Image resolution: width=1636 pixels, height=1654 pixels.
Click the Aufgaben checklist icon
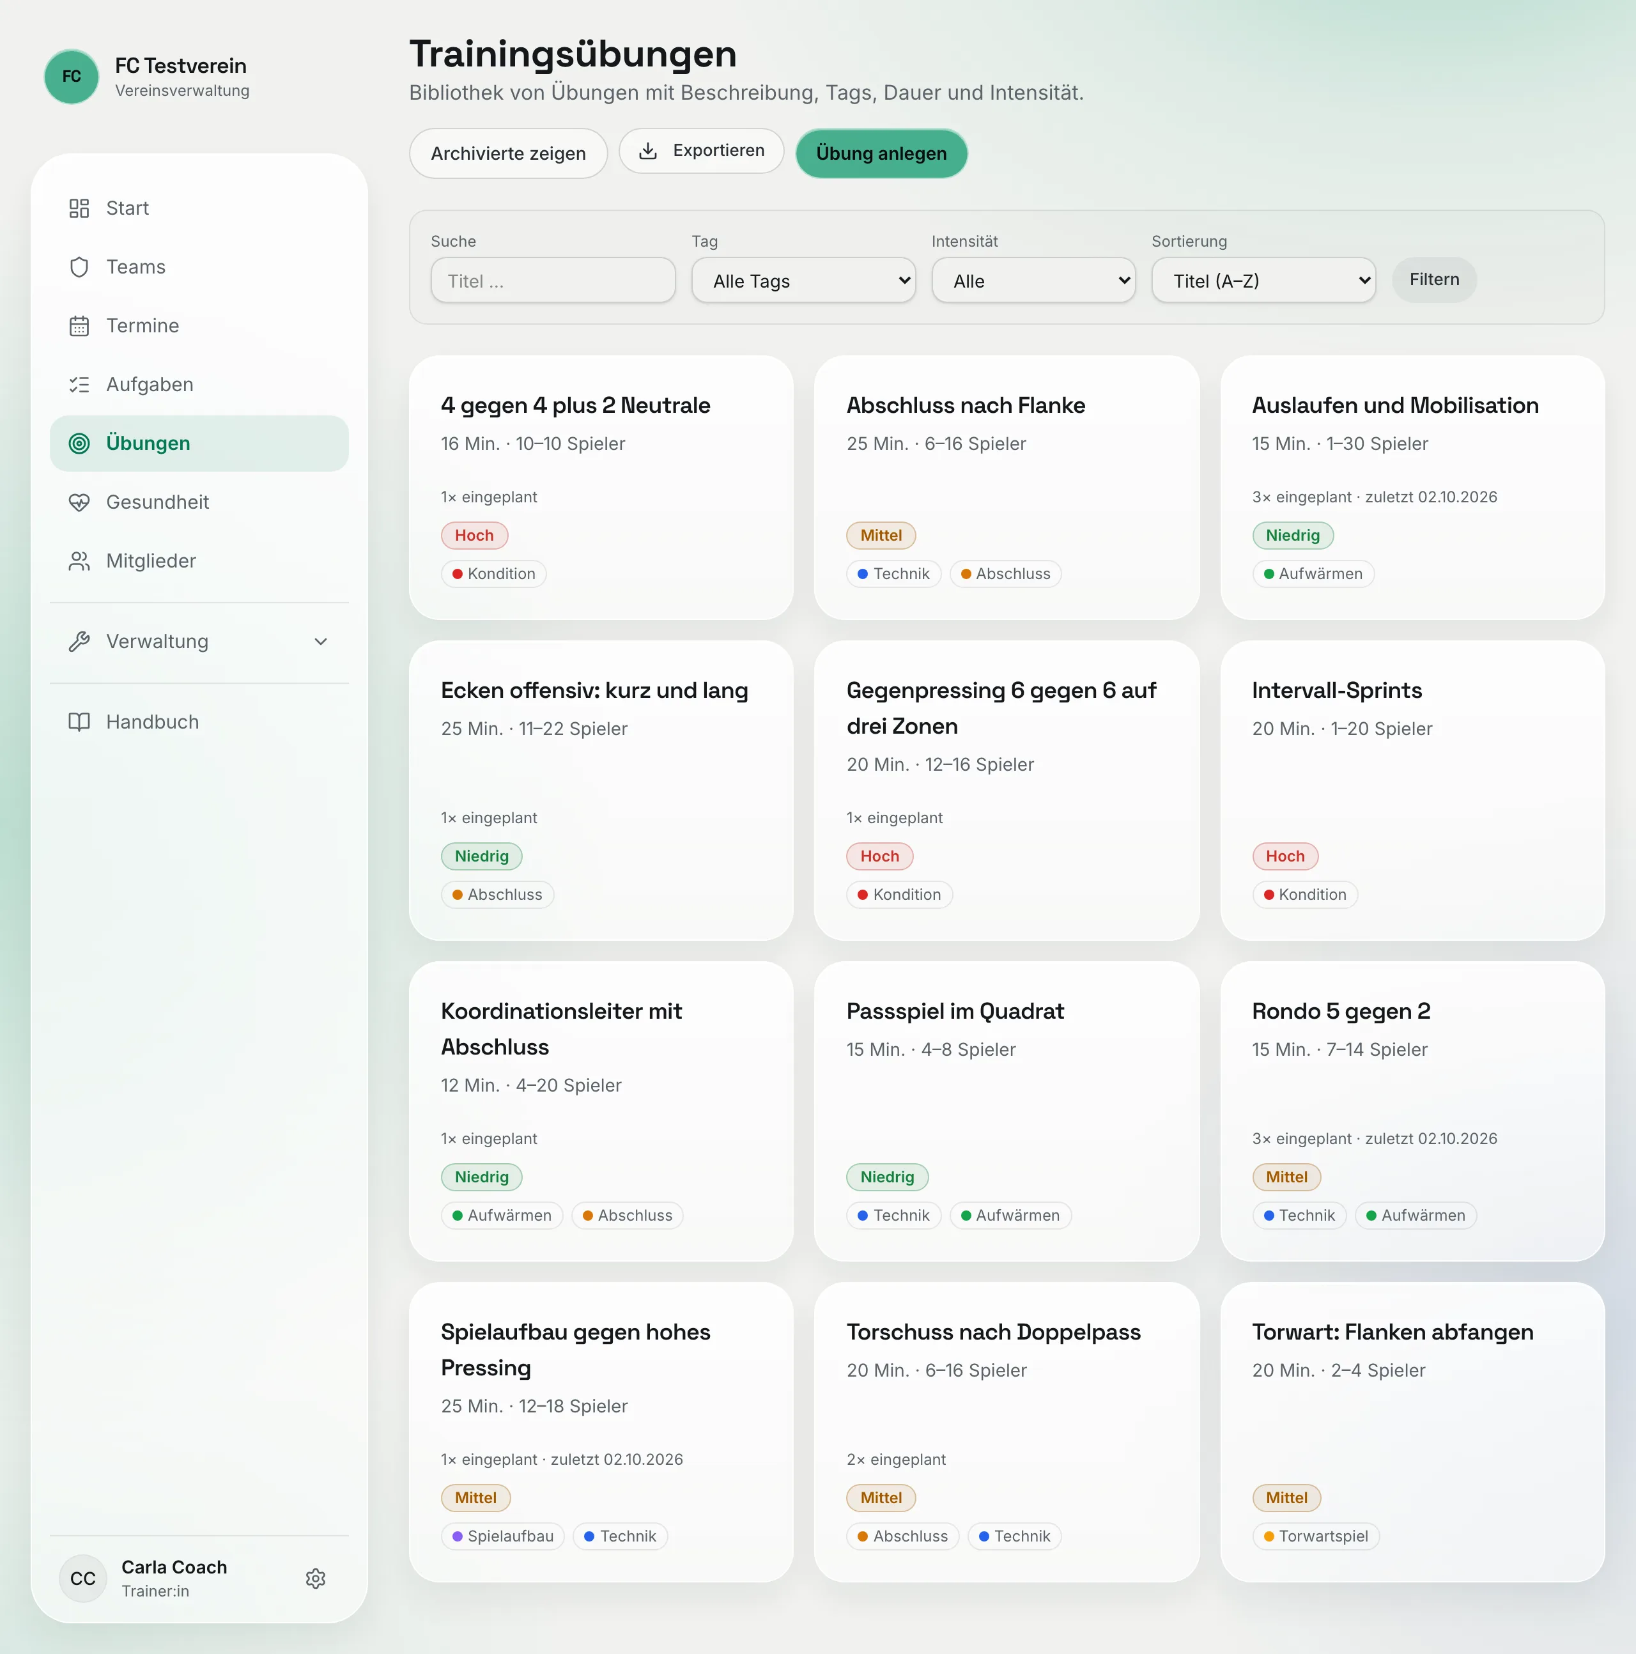pos(79,384)
